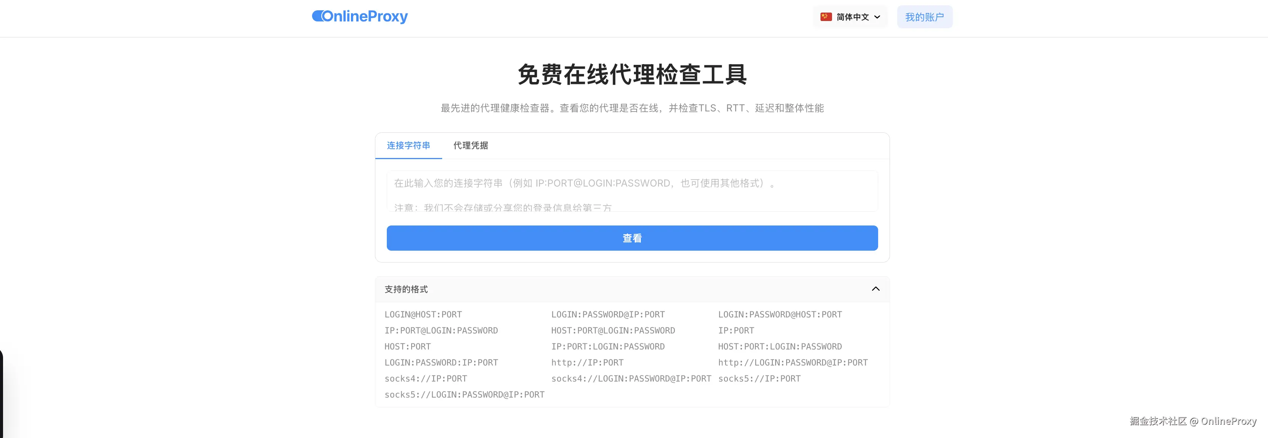This screenshot has height=438, width=1268.
Task: Click the http://IP:PORT format text
Action: [587, 363]
